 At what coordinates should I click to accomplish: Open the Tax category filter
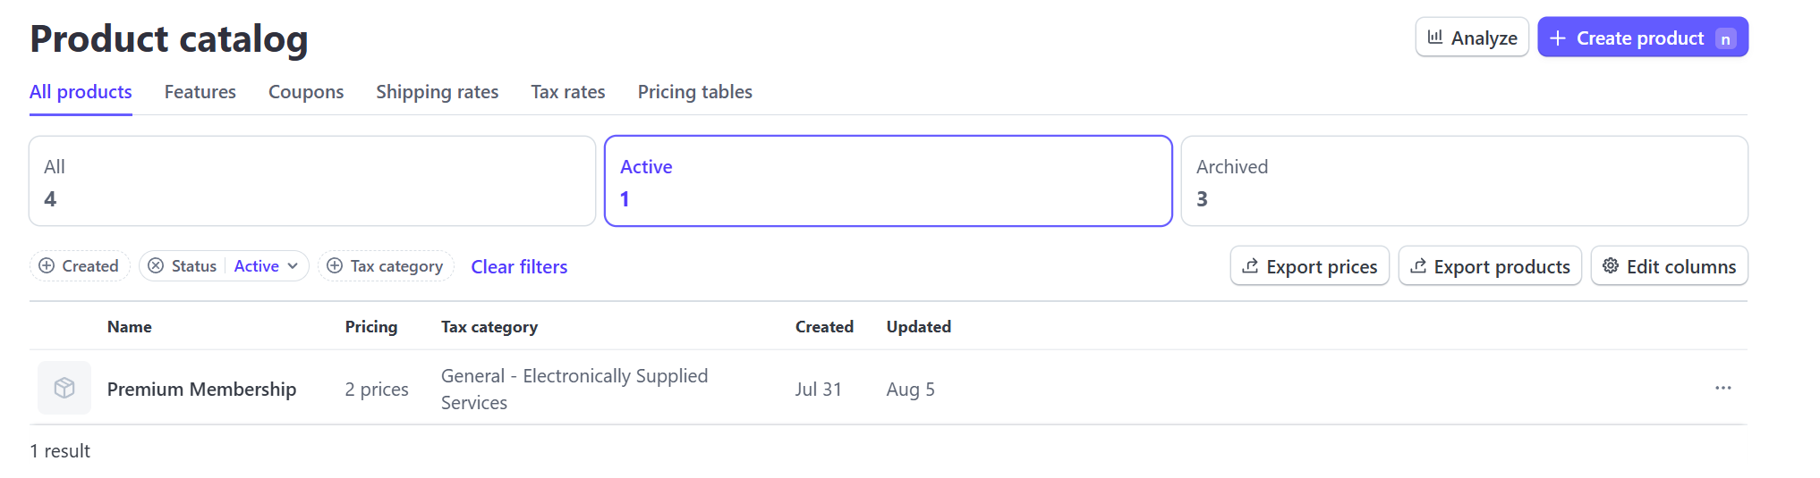[386, 266]
